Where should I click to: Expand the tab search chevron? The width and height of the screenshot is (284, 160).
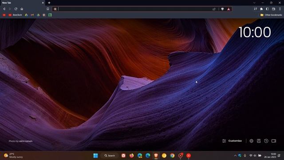pos(254,3)
